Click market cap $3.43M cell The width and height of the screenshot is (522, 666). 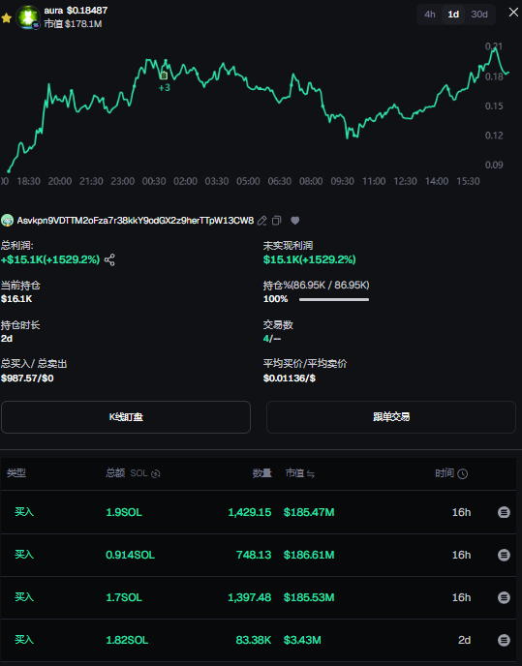click(x=302, y=640)
